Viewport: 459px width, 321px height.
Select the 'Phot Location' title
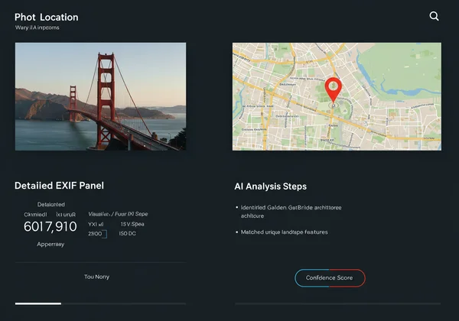pos(47,18)
